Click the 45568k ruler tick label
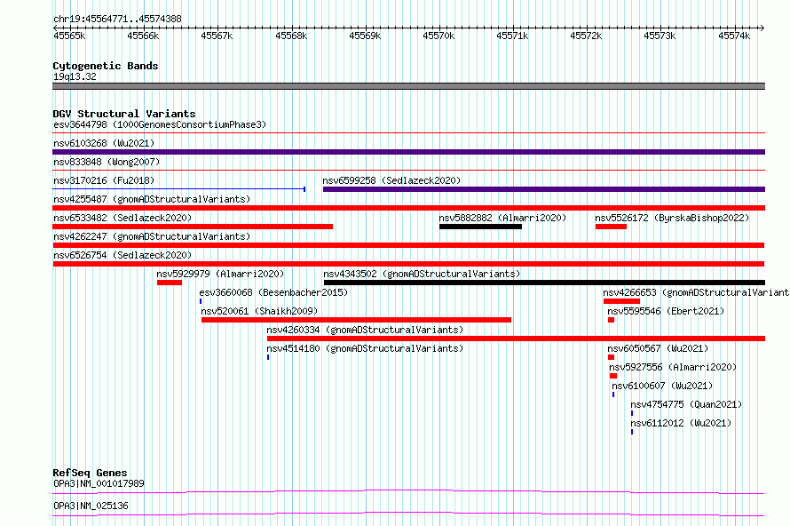The width and height of the screenshot is (790, 526). tap(291, 36)
